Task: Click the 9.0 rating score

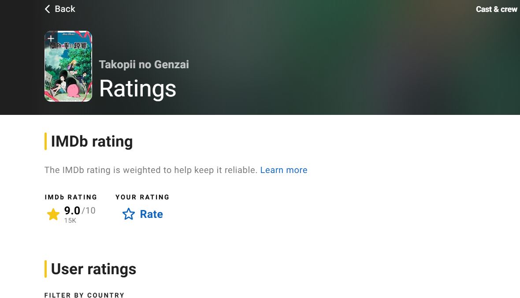Action: point(72,210)
